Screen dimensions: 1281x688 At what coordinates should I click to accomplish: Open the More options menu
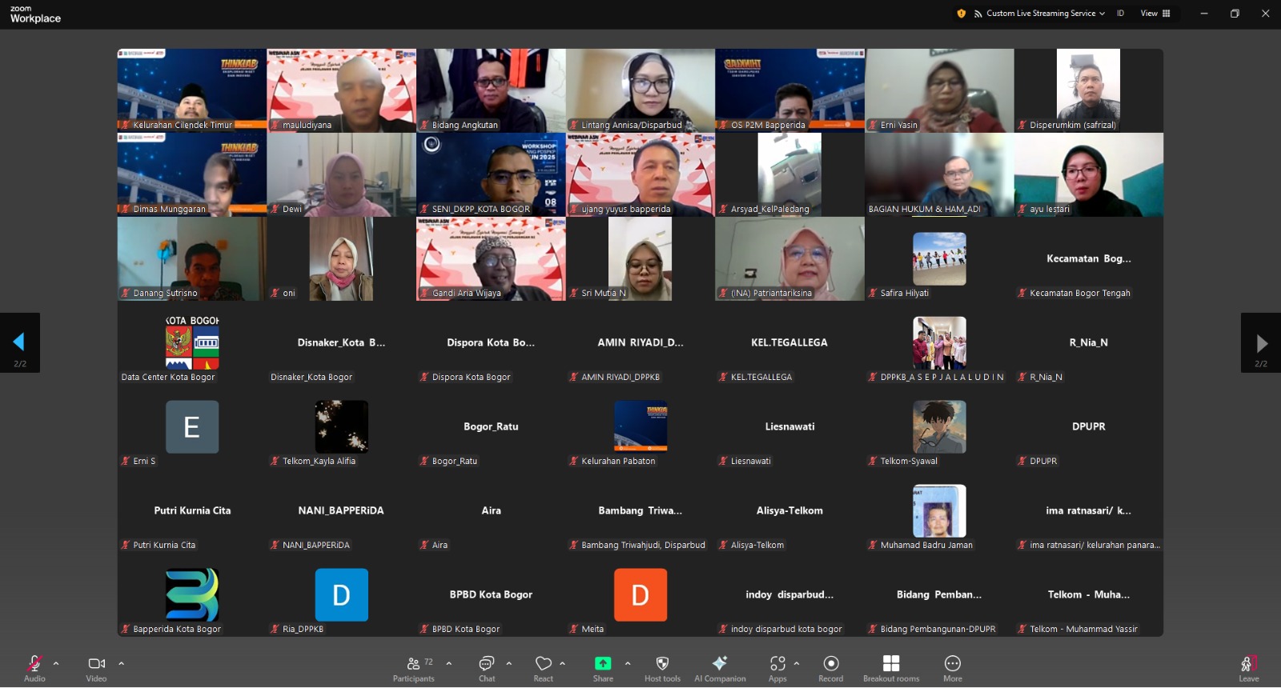[953, 669]
